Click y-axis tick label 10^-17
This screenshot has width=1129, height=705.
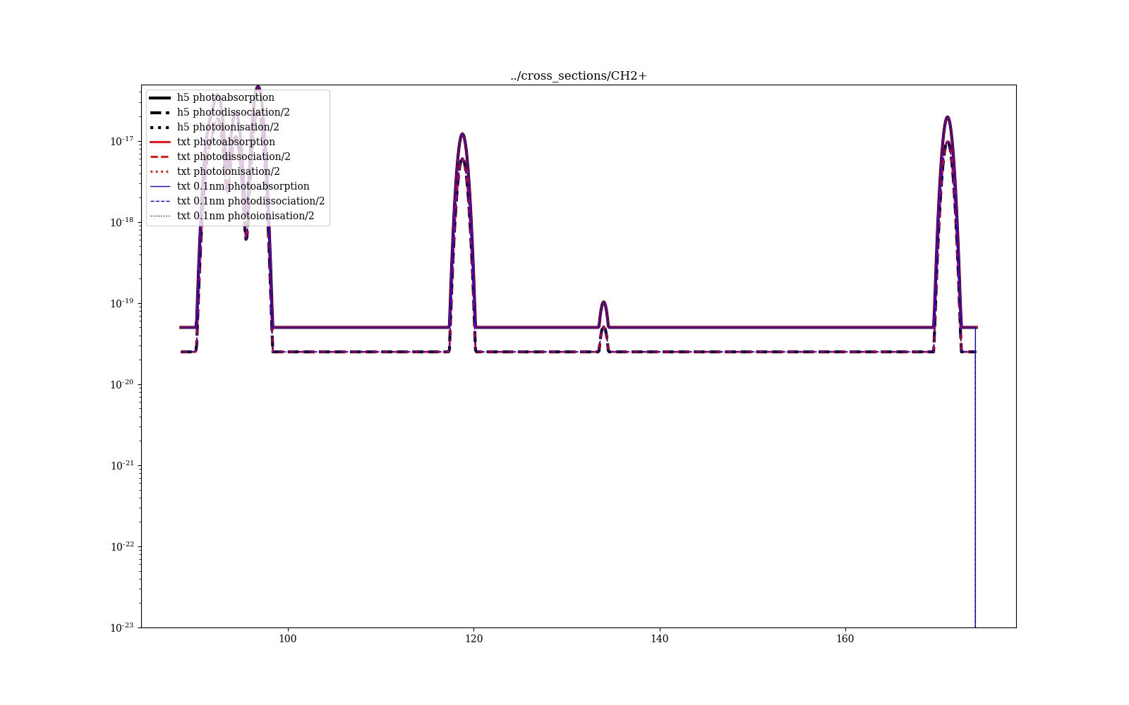pos(121,141)
